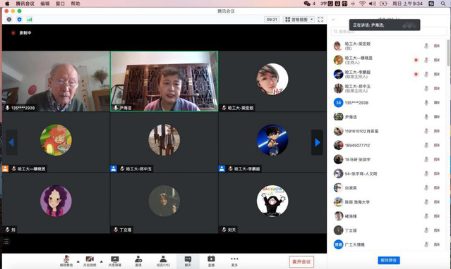The height and width of the screenshot is (269, 451).
Task: Check network signal bars icon
Action: pyautogui.click(x=30, y=19)
